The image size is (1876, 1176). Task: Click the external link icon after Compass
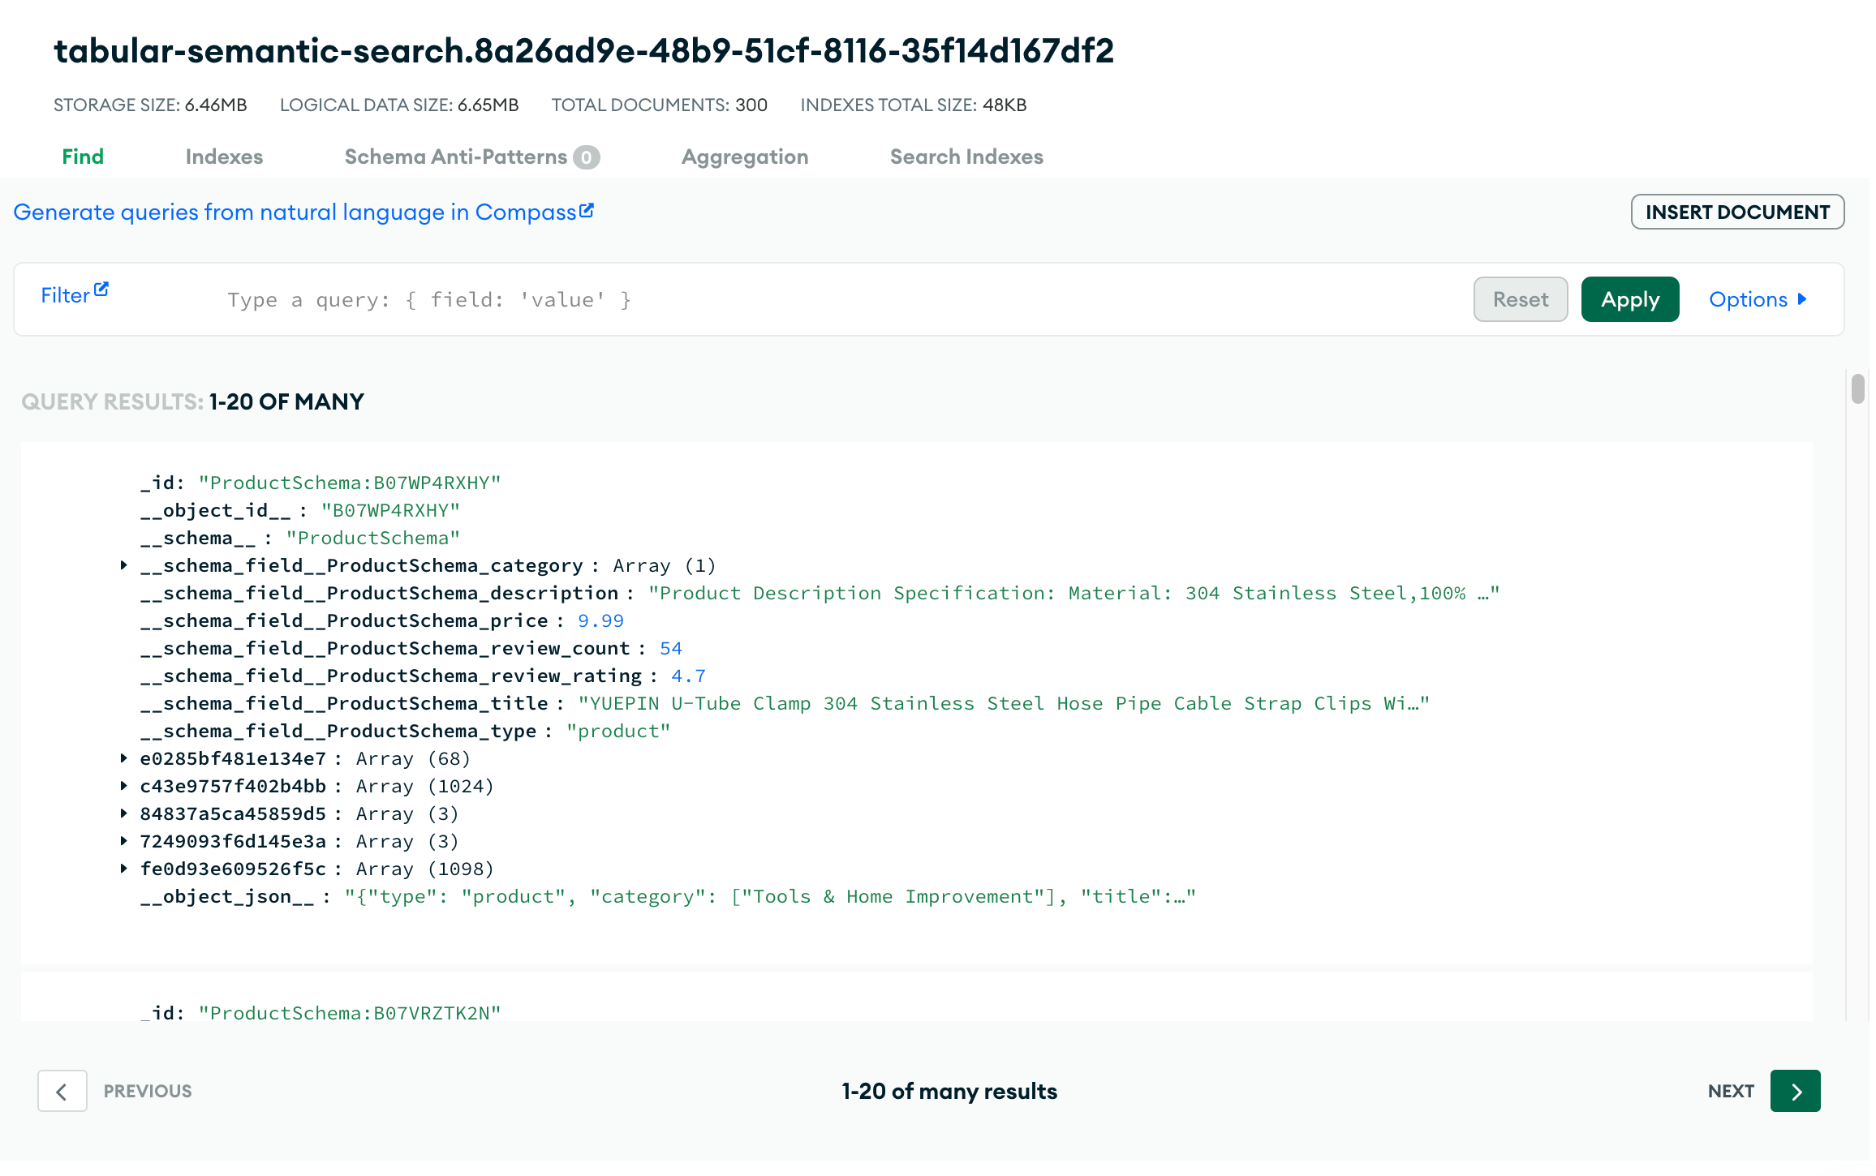[x=587, y=210]
